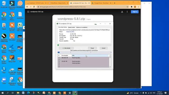This screenshot has width=169, height=95.
Task: Open the weather widget showing 29°C Smoke
Action: [x=133, y=93]
